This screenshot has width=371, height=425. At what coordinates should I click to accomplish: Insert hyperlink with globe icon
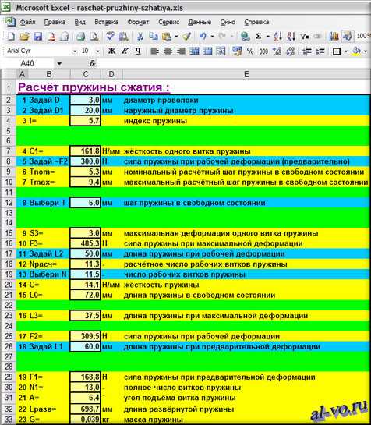(246, 36)
